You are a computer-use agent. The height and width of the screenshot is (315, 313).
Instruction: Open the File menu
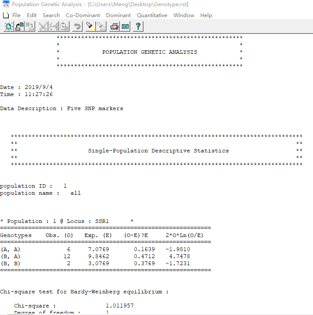pos(16,15)
